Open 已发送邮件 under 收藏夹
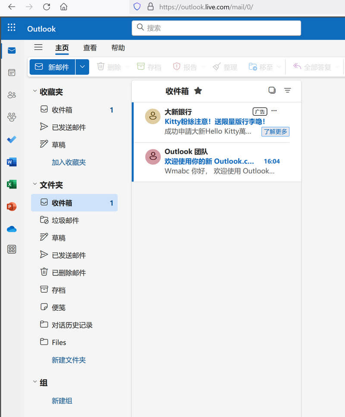This screenshot has width=345, height=417. tap(74, 127)
